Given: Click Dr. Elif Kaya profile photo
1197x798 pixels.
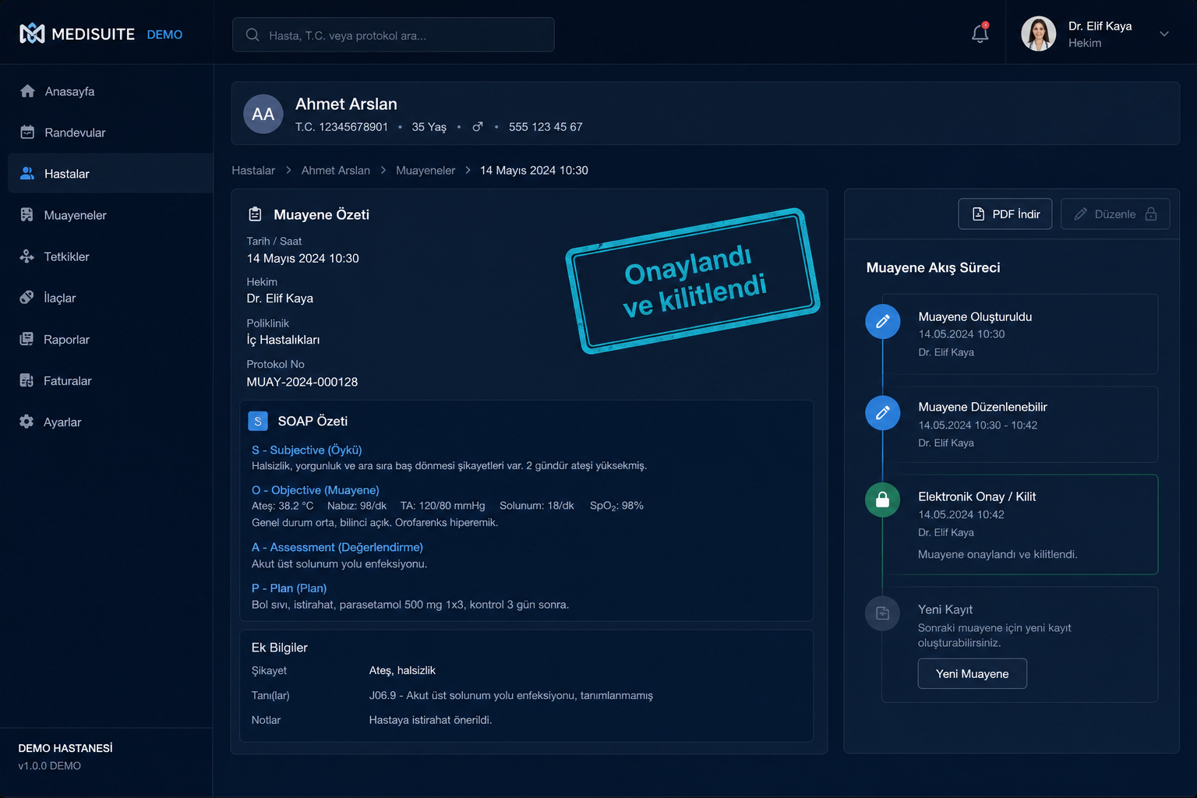Looking at the screenshot, I should coord(1039,34).
